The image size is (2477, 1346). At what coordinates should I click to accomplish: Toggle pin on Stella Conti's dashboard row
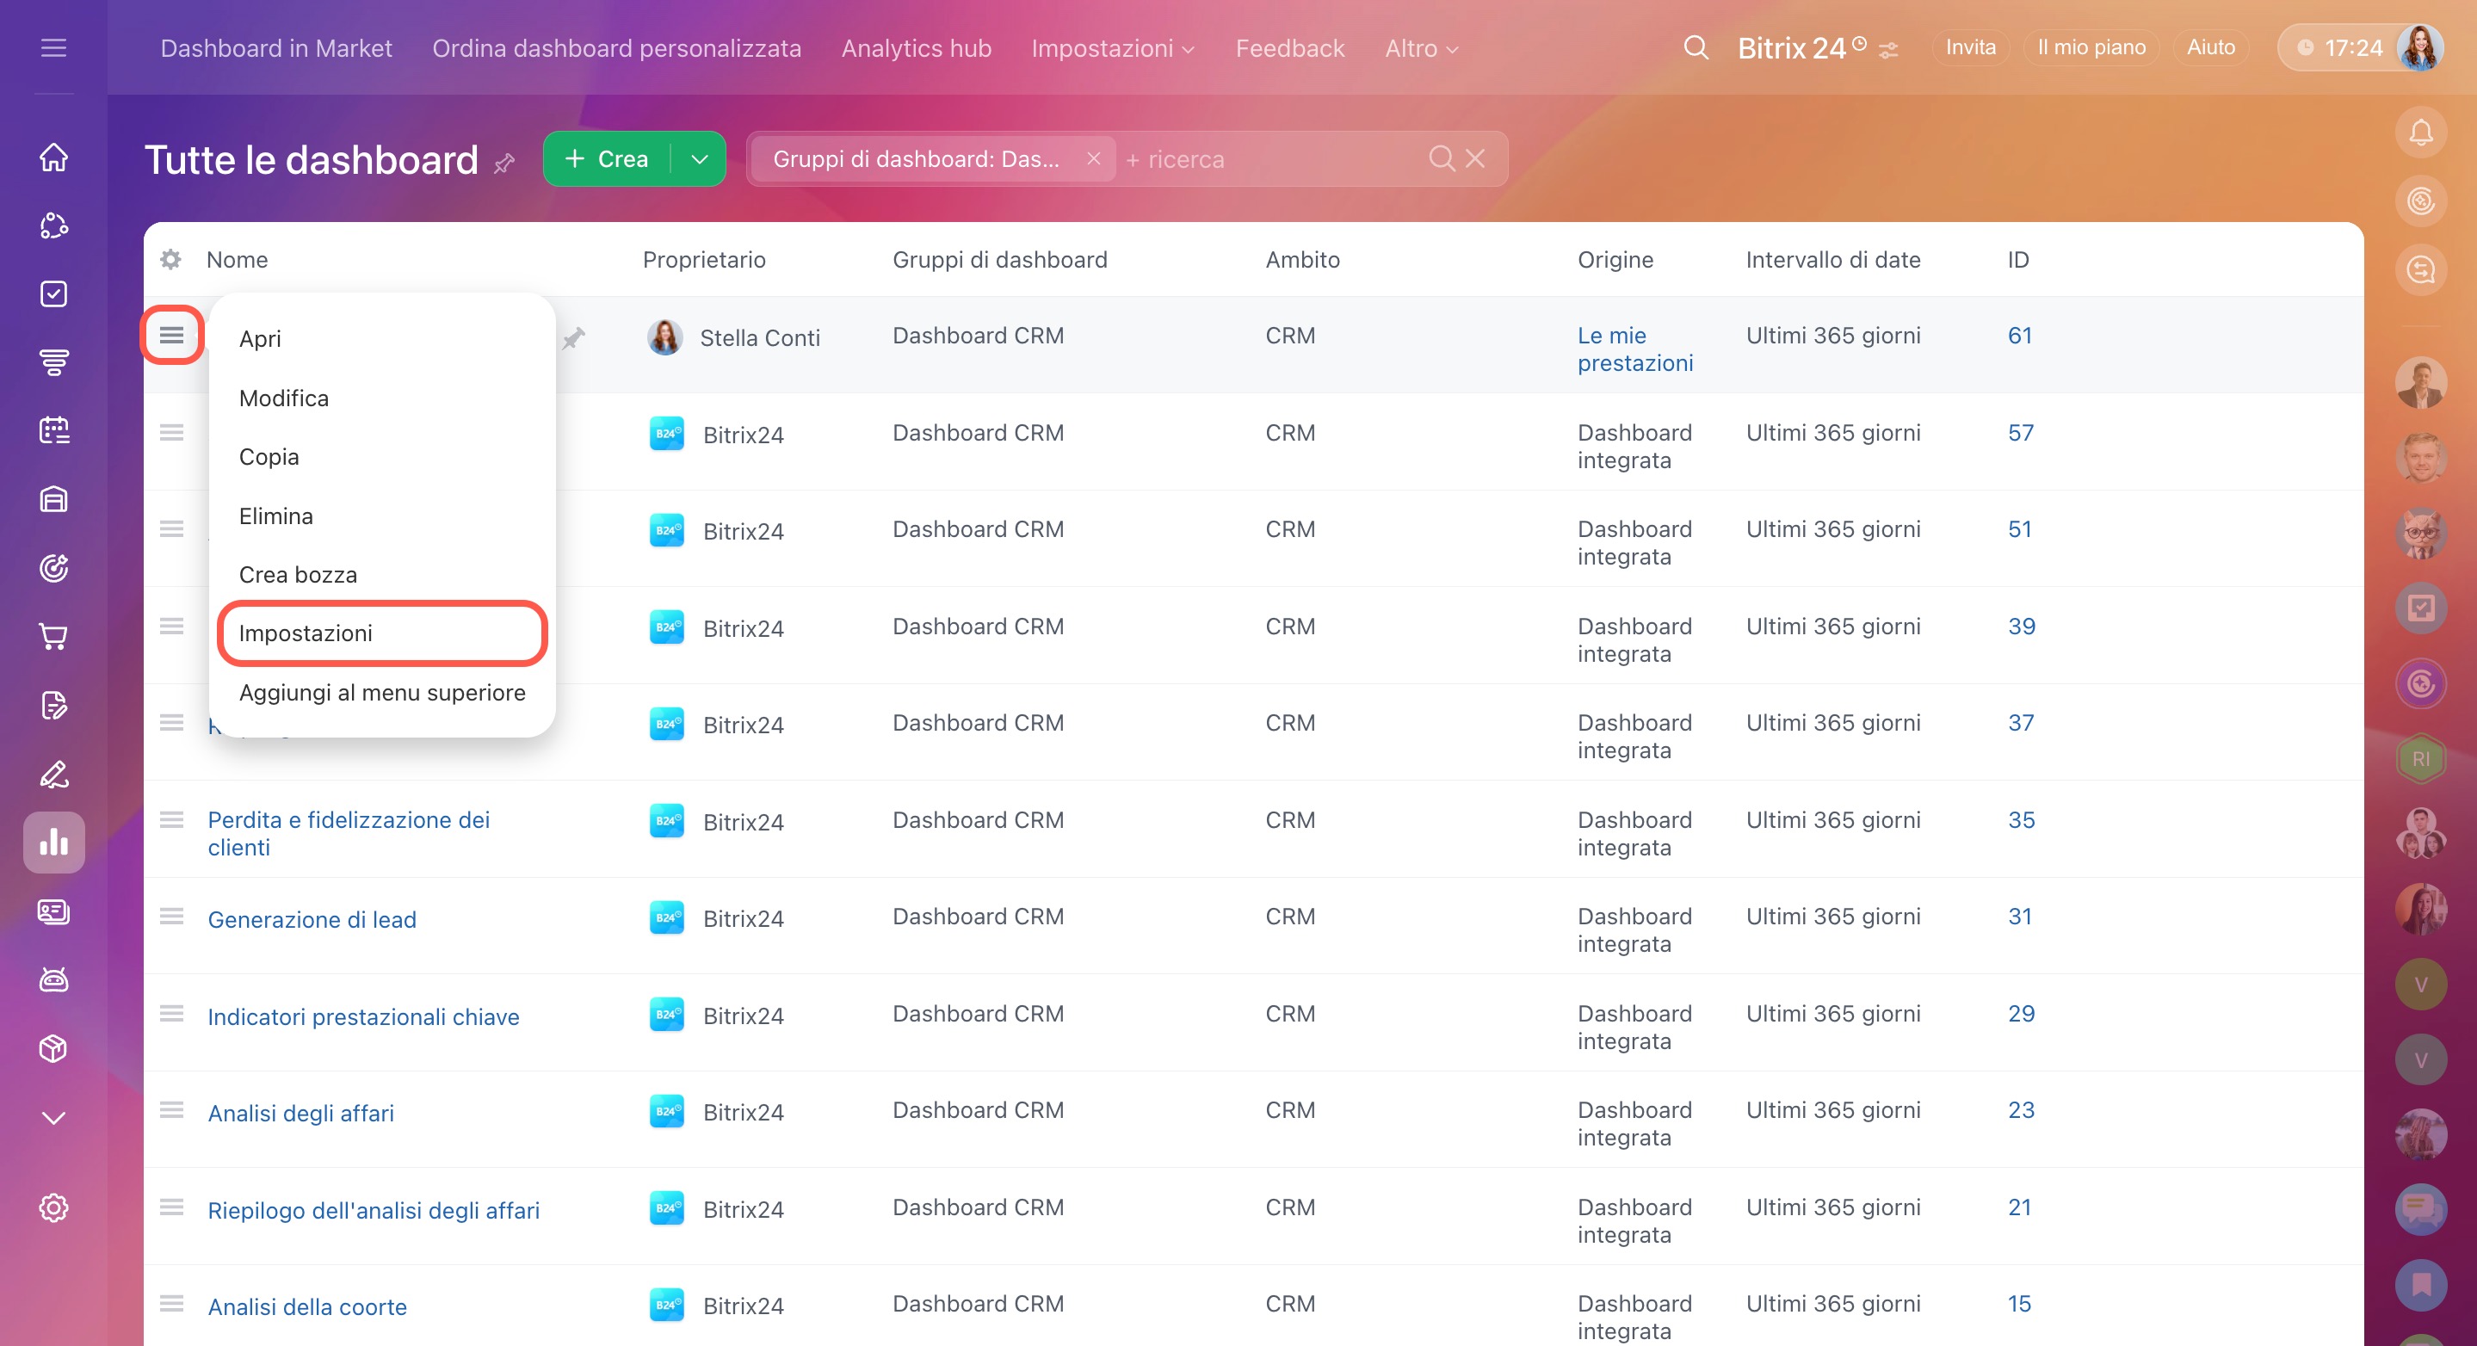(x=574, y=337)
